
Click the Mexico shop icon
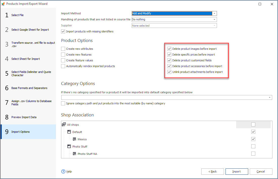pyautogui.click(x=74, y=139)
